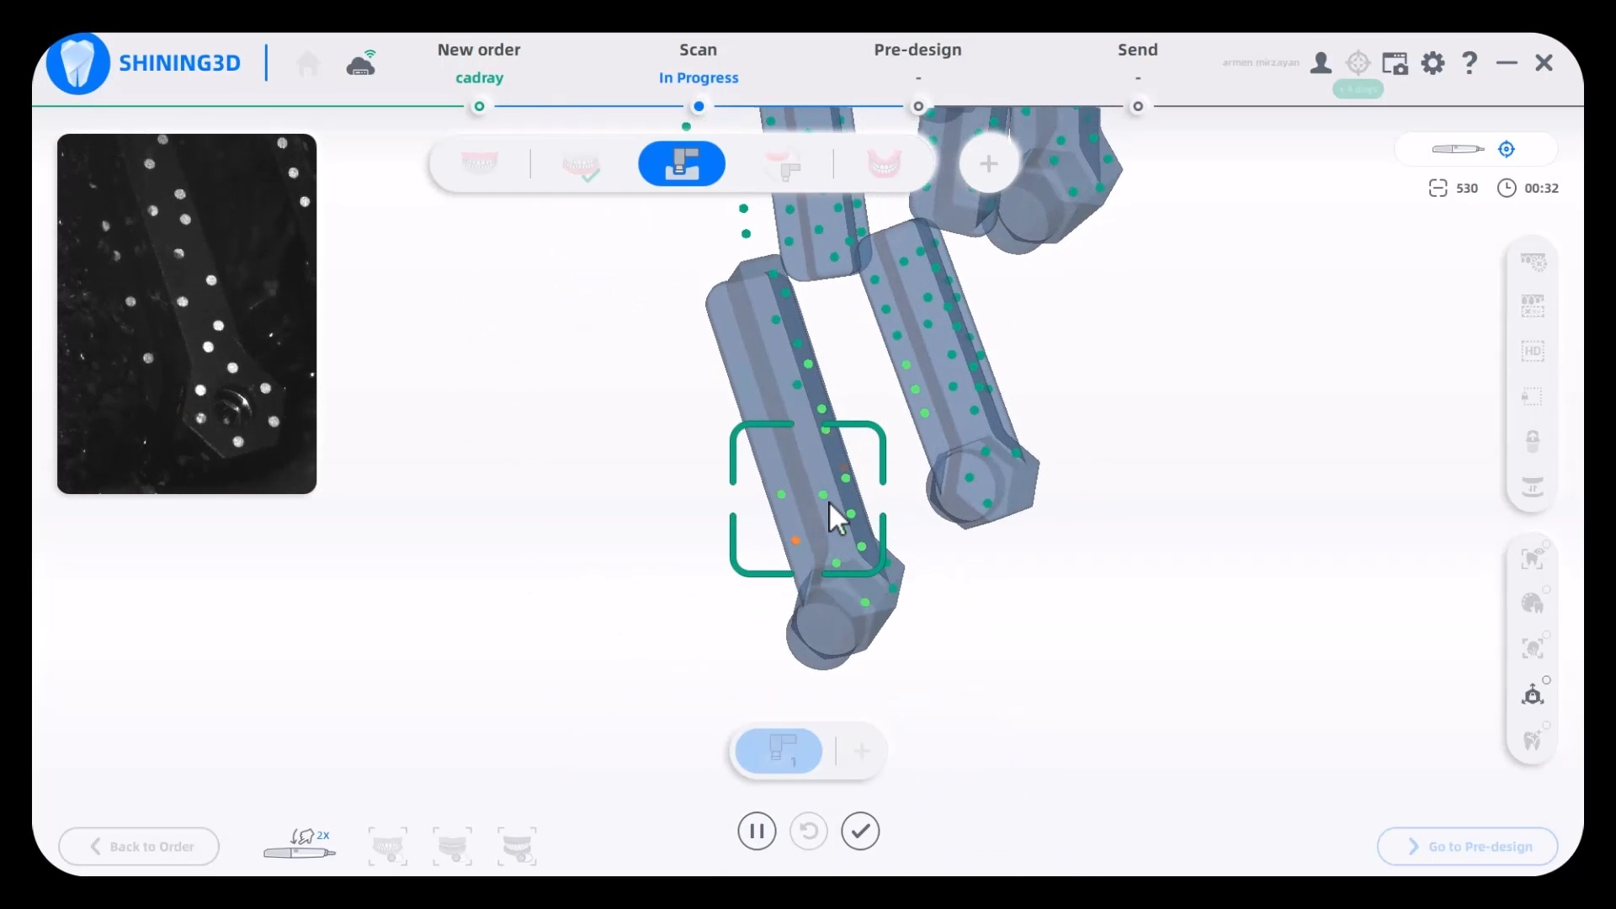Toggle the lock rotation view option

pyautogui.click(x=1533, y=694)
